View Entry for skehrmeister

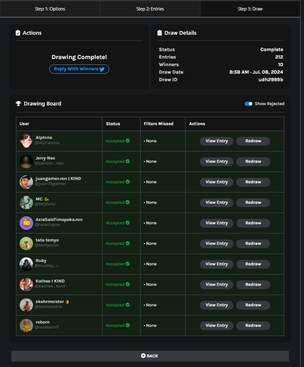point(217,305)
